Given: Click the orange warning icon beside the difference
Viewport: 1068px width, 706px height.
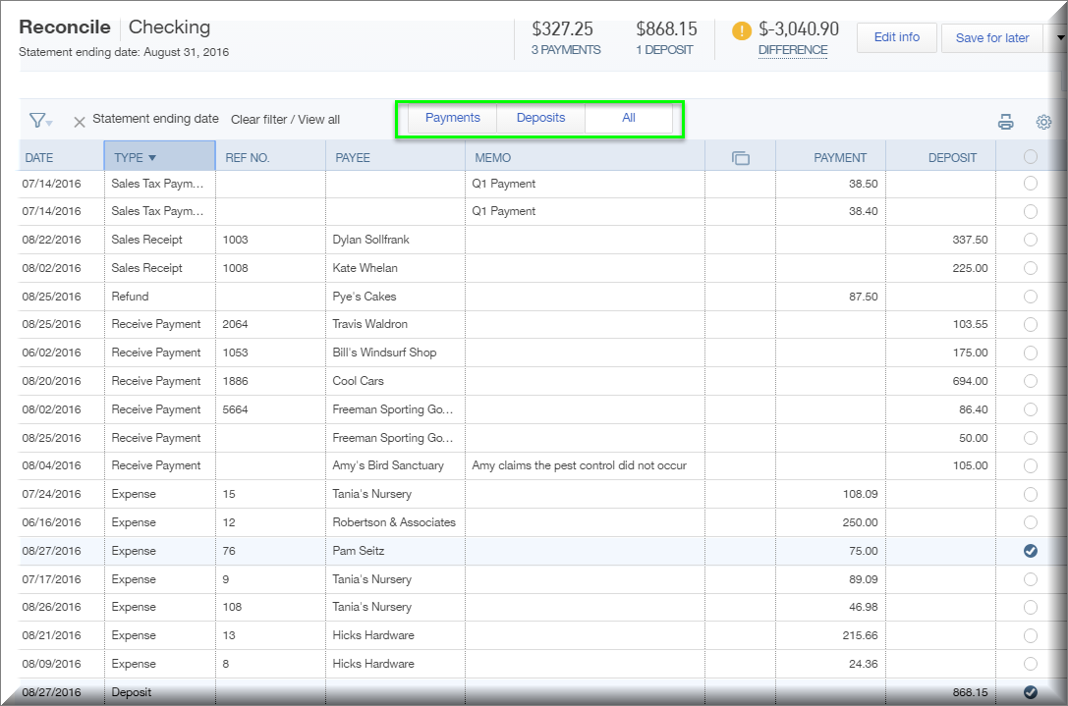Looking at the screenshot, I should 741,30.
